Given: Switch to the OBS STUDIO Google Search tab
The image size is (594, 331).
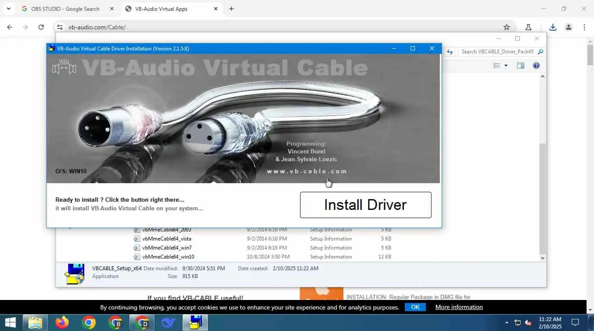Looking at the screenshot, I should pyautogui.click(x=65, y=9).
